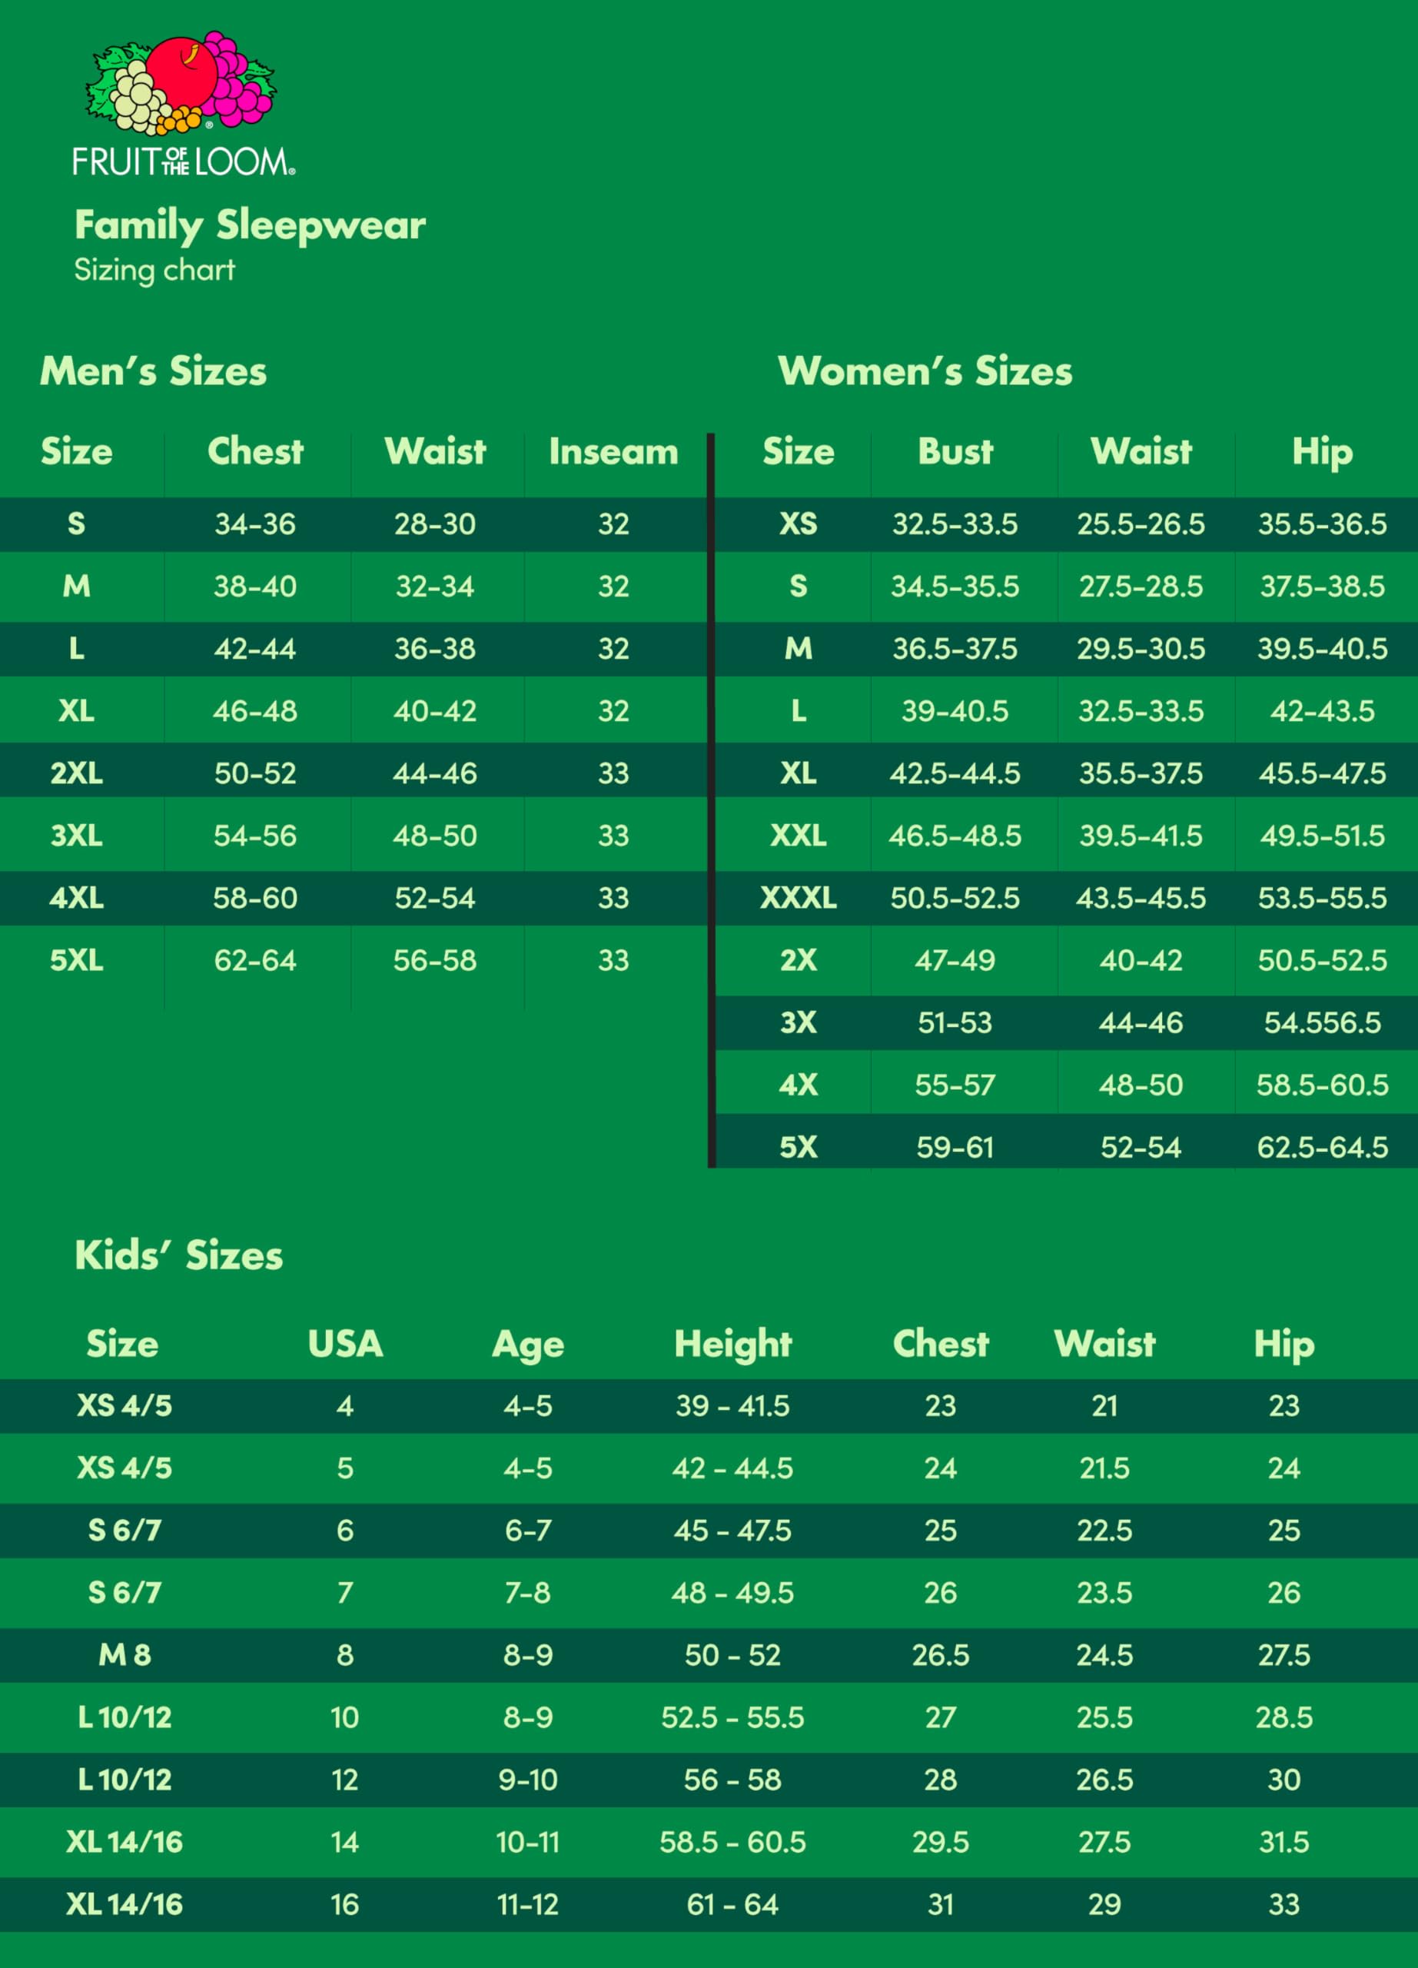This screenshot has width=1418, height=1968.
Task: Click women's XS bust value 32.5-33.5
Action: point(955,524)
